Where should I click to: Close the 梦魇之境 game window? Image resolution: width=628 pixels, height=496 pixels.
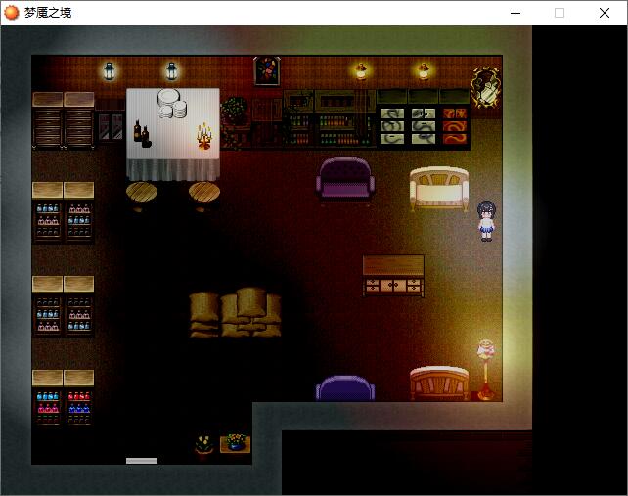point(605,13)
